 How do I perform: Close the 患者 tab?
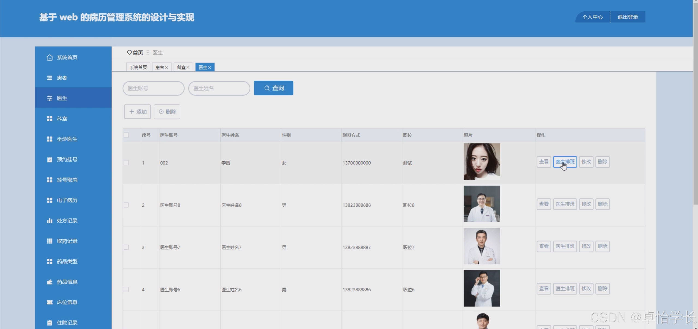coord(166,67)
